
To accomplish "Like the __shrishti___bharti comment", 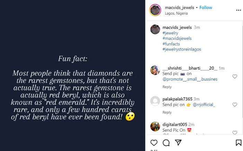I will click(235, 76).
